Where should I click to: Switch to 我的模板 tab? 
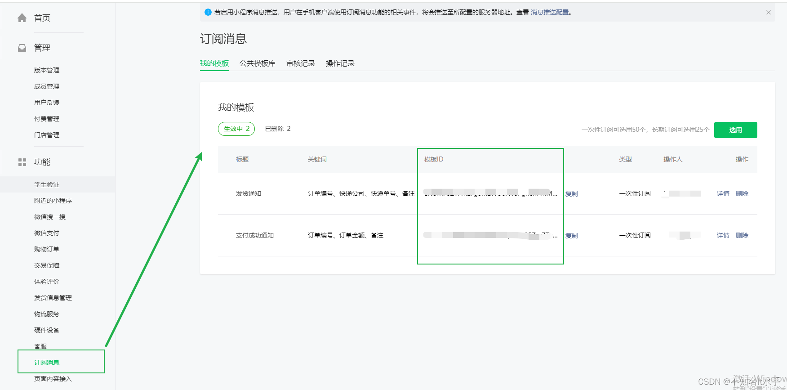point(214,63)
